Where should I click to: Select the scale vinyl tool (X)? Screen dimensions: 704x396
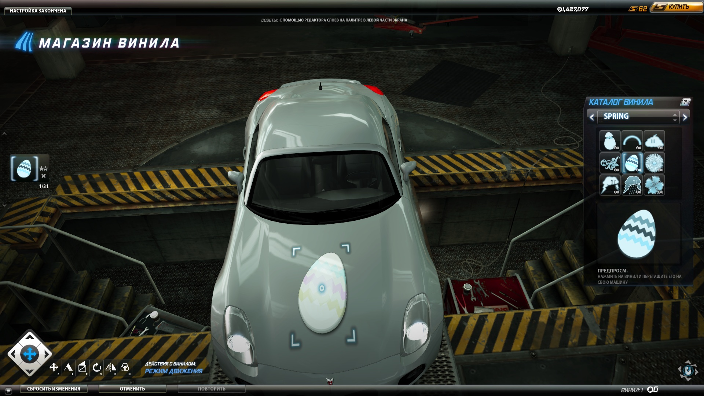coord(68,367)
